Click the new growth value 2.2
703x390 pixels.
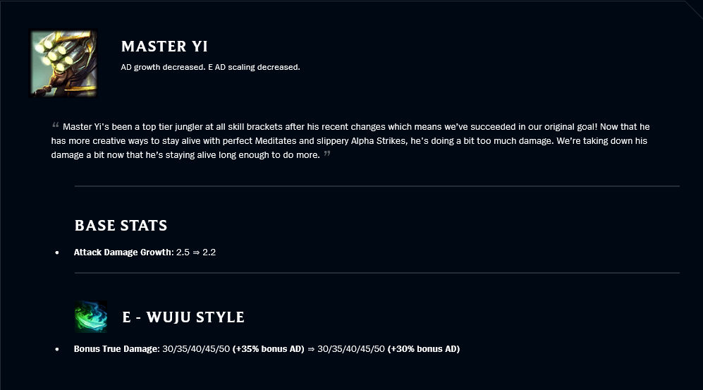point(209,252)
